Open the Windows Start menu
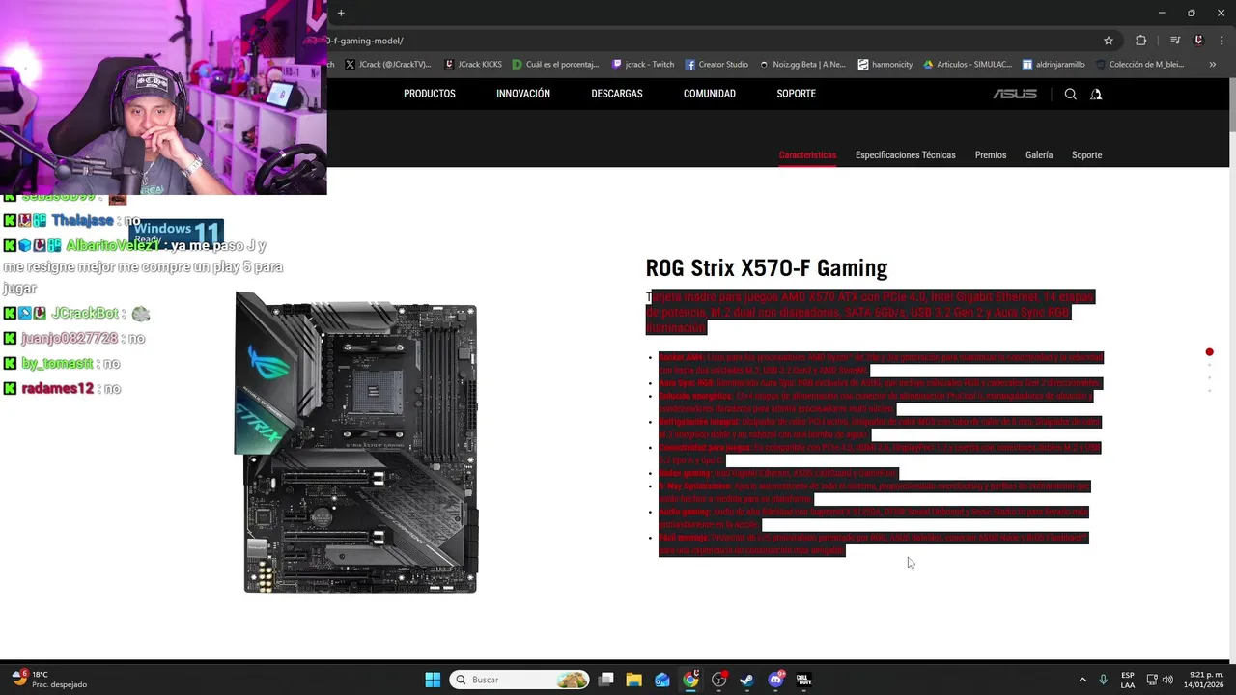 [433, 680]
